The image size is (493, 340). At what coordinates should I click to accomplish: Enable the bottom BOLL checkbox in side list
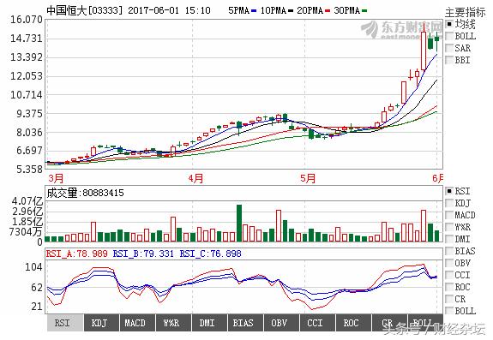449,311
